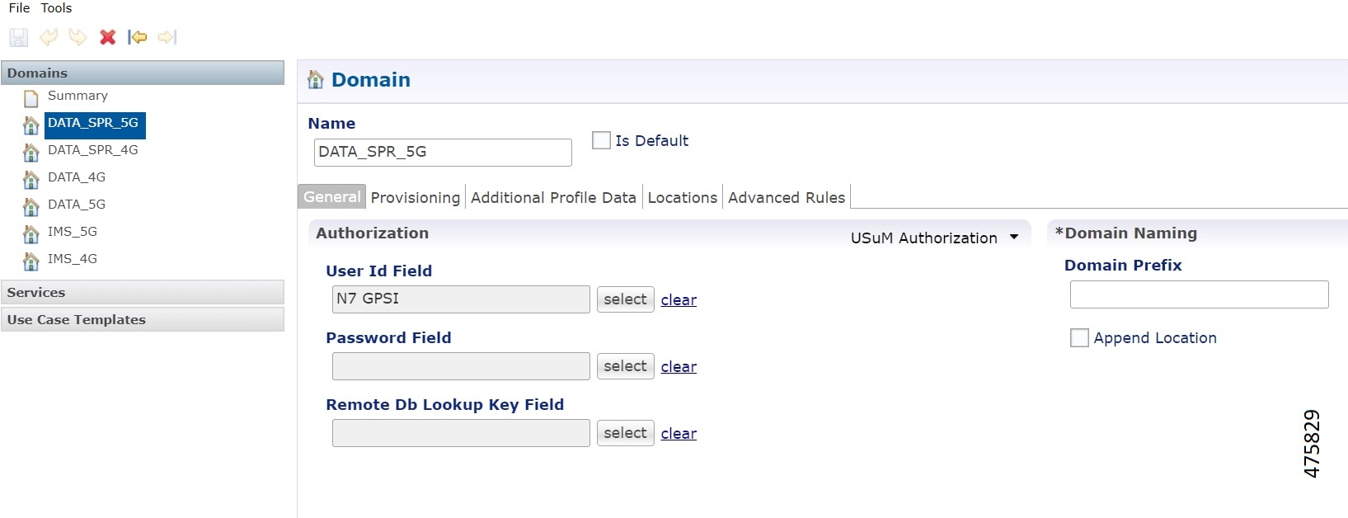Open the USuM Authorization dropdown
The width and height of the screenshot is (1348, 518).
(x=935, y=238)
